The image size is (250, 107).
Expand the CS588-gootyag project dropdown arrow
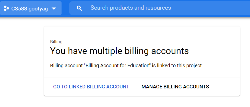pyautogui.click(x=54, y=9)
